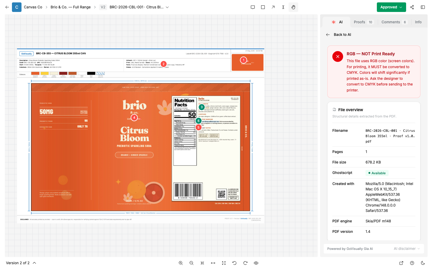Click the orange colour swatch in Colours row

35,73
